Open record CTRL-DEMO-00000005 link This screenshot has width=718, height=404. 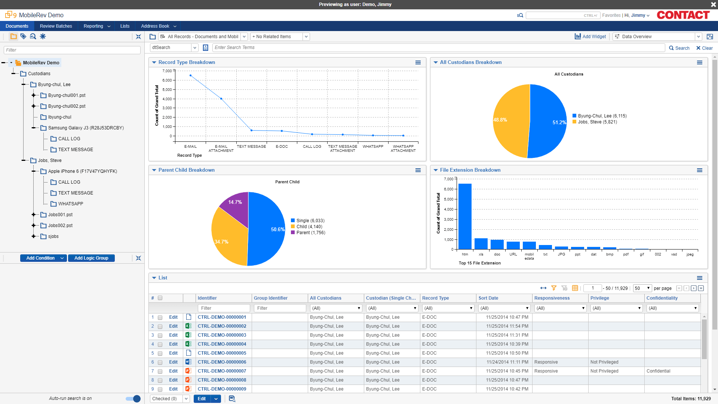[x=222, y=353]
